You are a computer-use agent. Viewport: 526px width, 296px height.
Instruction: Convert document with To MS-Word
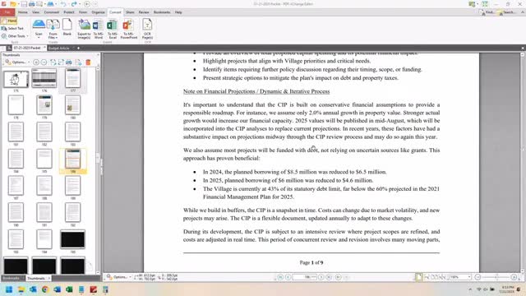[98, 30]
